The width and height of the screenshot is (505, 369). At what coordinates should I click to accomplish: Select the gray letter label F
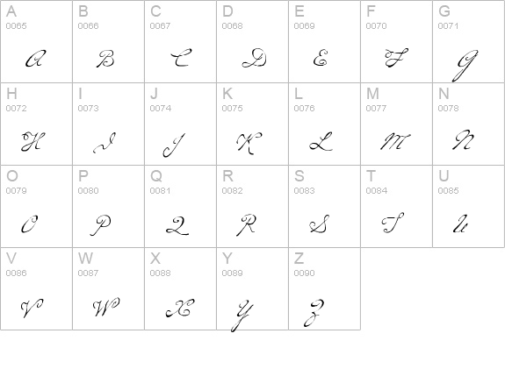tap(371, 11)
